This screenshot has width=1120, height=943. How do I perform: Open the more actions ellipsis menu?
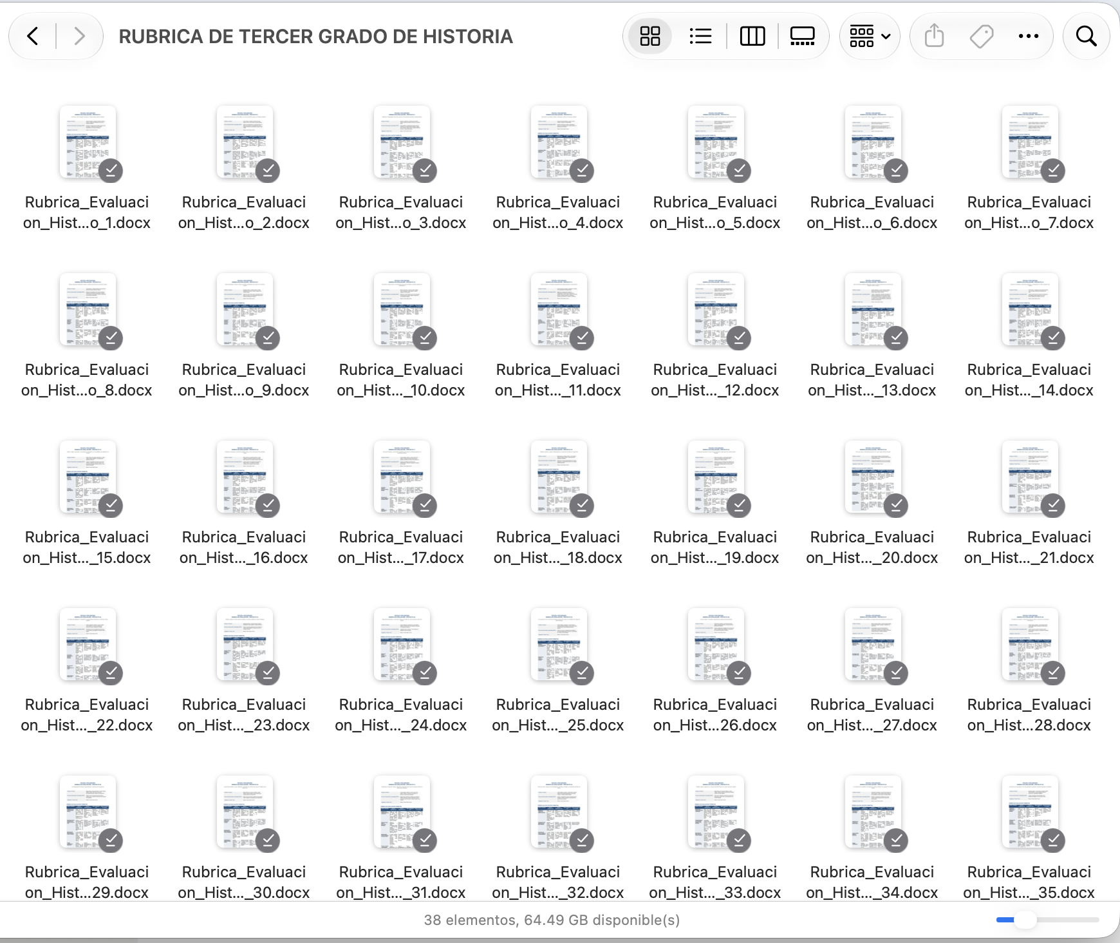[1029, 36]
